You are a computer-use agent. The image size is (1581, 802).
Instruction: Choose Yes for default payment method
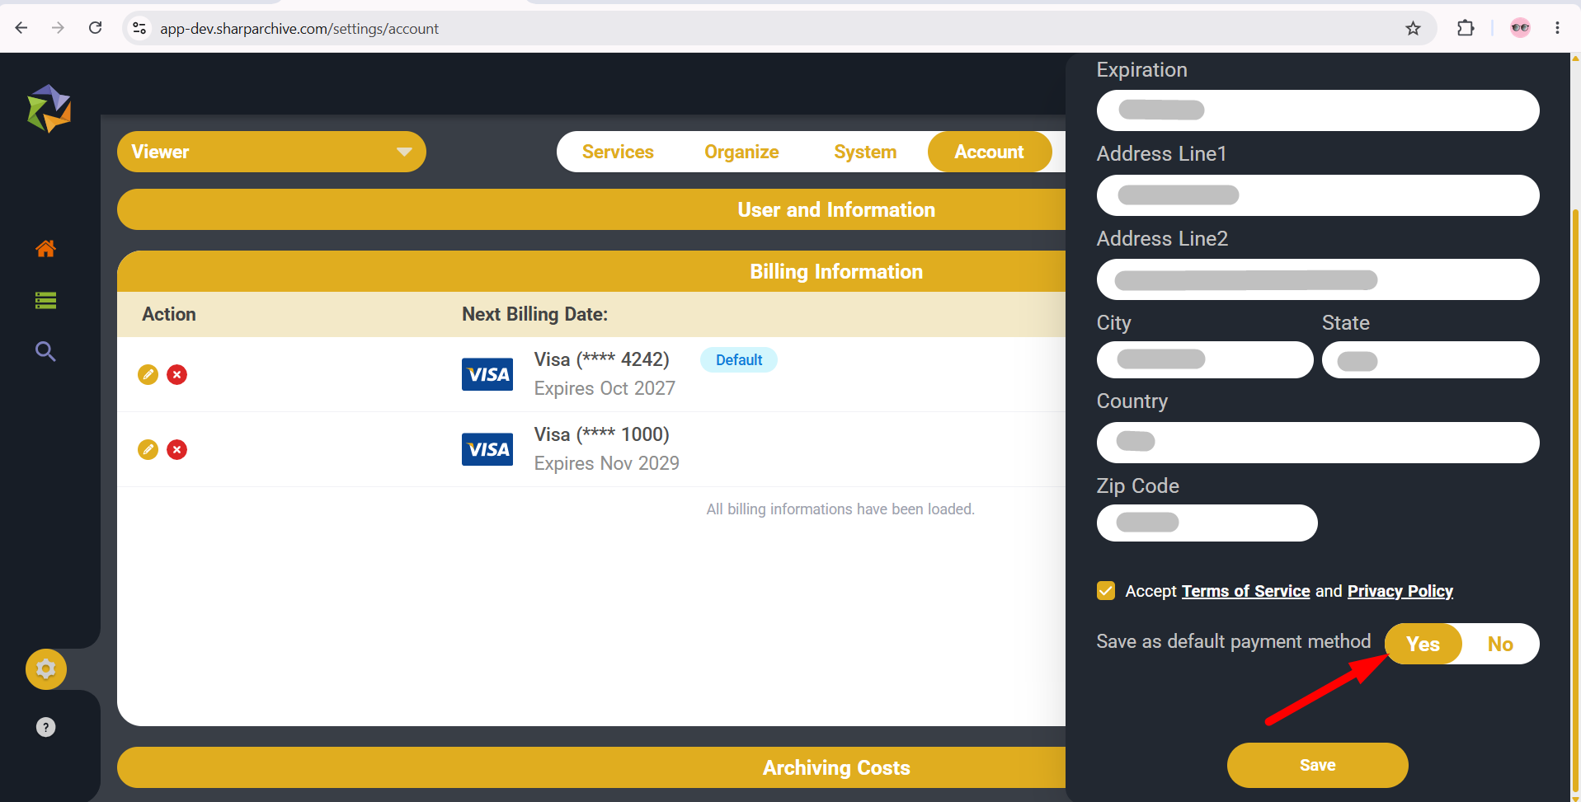(x=1423, y=644)
